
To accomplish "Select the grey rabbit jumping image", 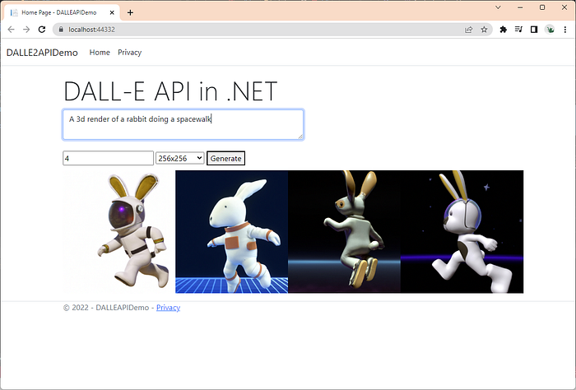I will [x=345, y=232].
